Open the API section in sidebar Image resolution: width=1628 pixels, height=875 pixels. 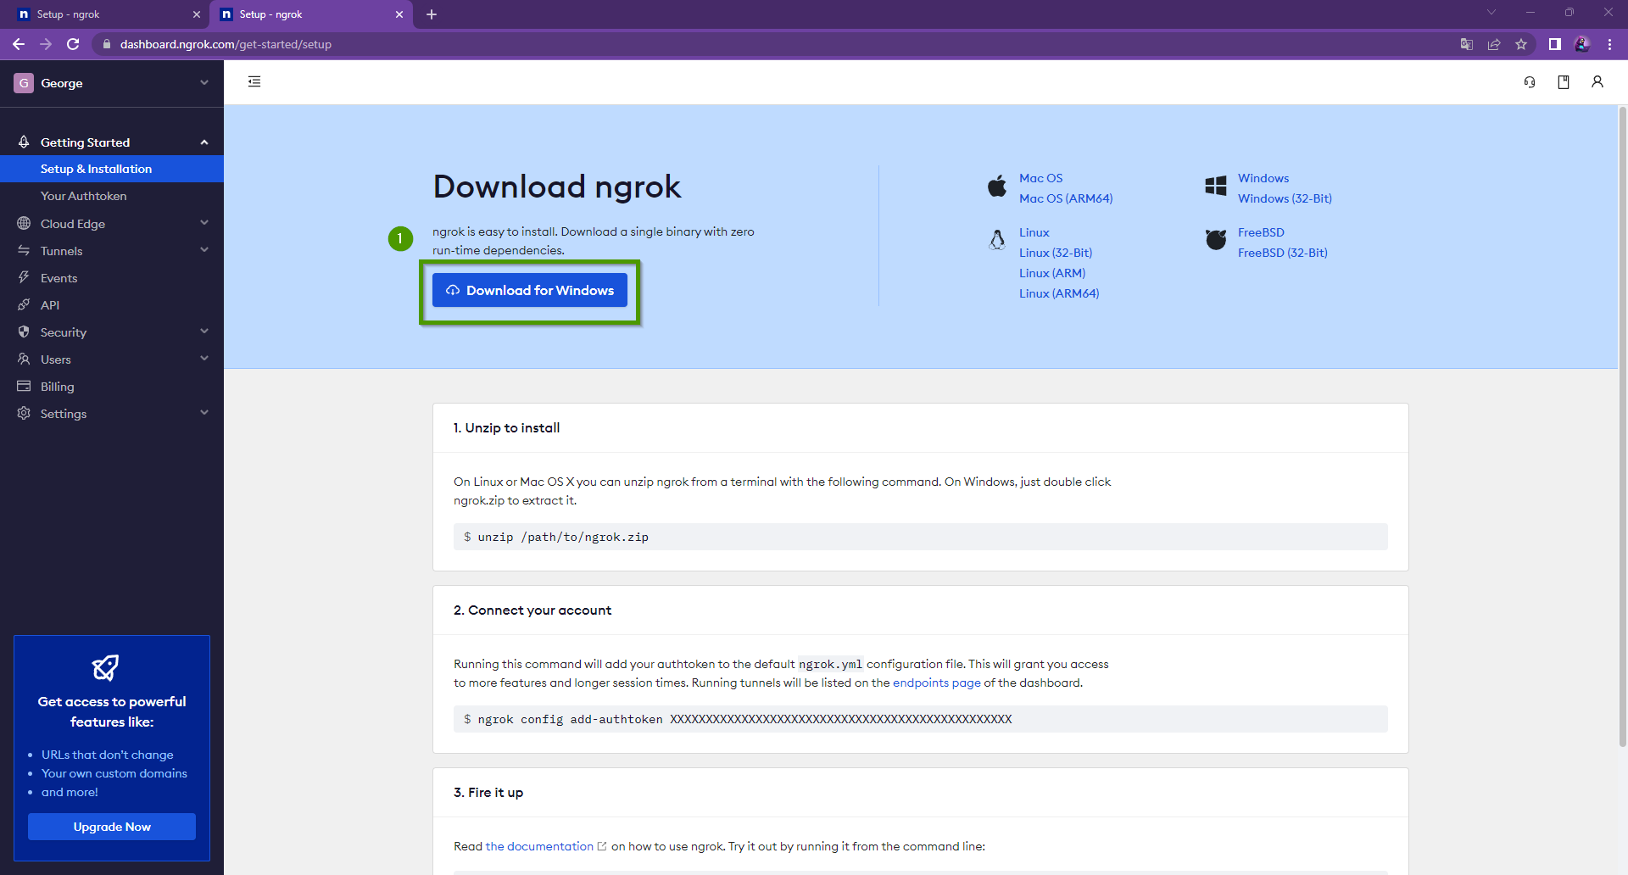point(51,304)
